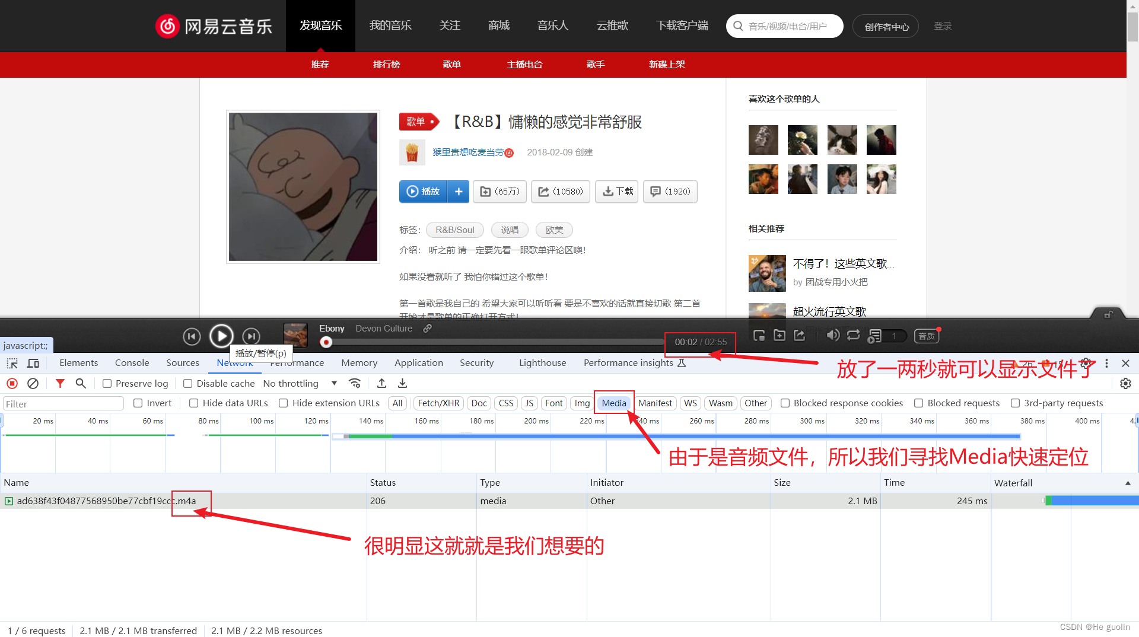Screen dimensions: 1139x637
Task: Click the share (10580) button
Action: 560,192
